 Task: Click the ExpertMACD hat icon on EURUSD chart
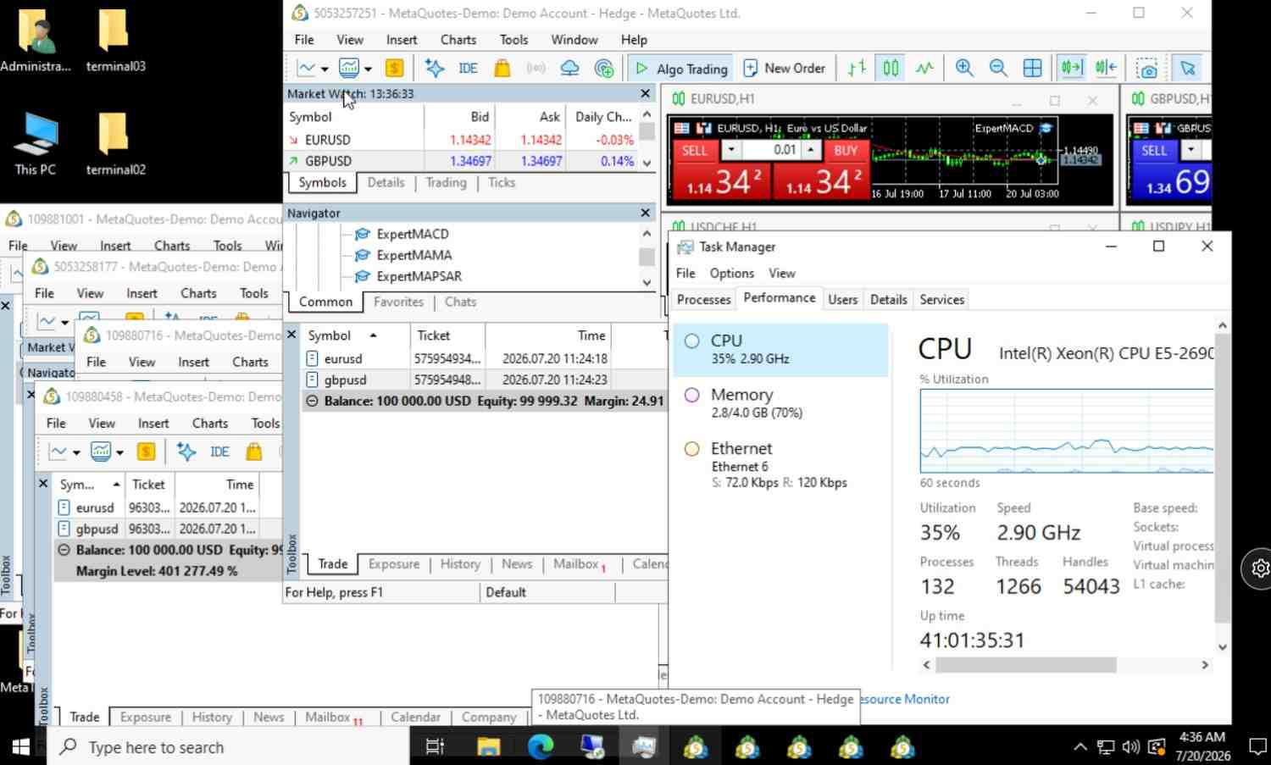click(x=1046, y=128)
